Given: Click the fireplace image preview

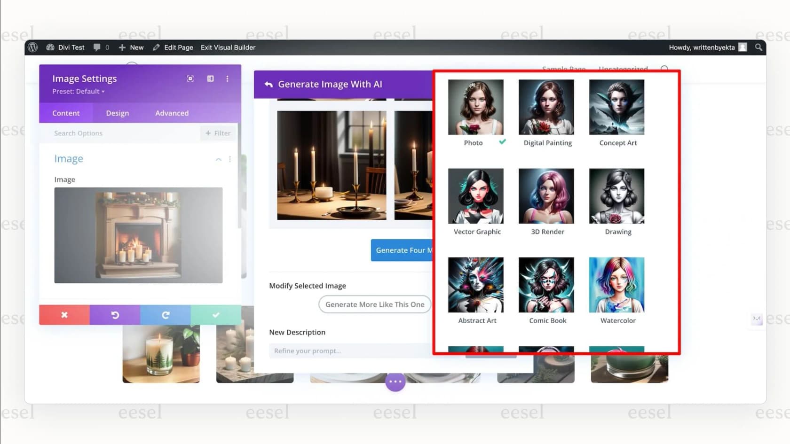Looking at the screenshot, I should click(x=138, y=235).
